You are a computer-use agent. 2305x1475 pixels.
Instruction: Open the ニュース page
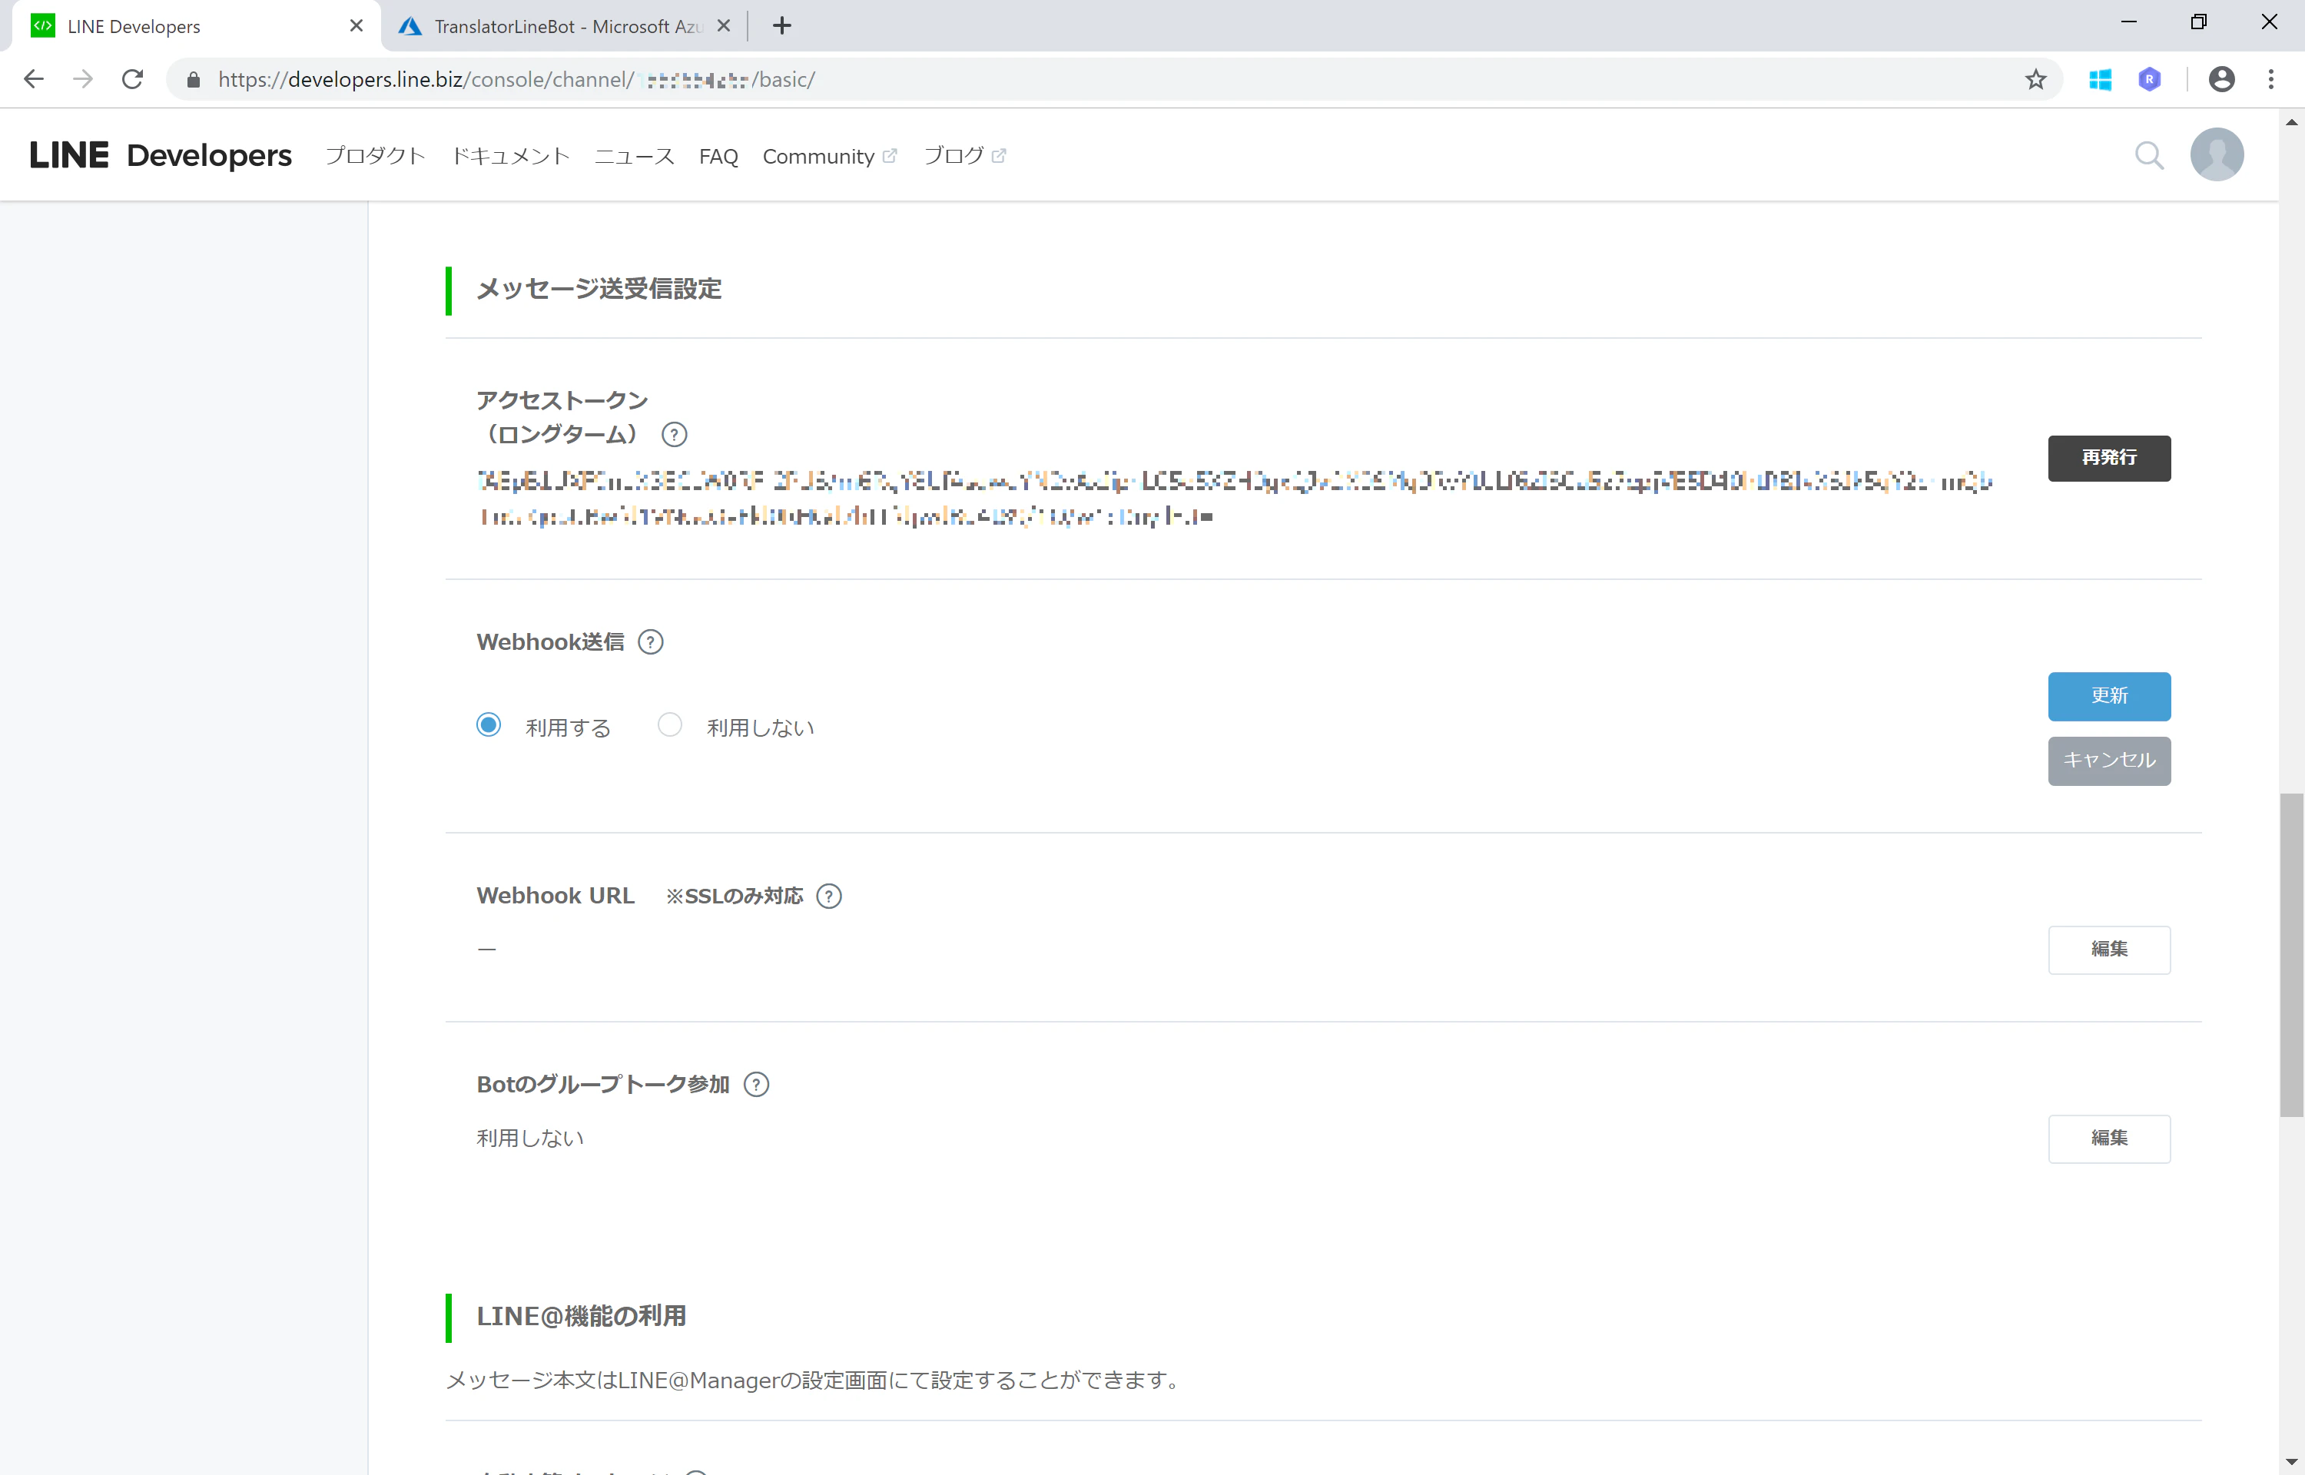coord(634,156)
